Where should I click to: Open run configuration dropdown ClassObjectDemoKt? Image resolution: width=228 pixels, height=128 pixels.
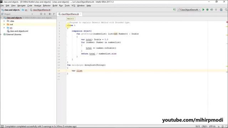coord(189,10)
